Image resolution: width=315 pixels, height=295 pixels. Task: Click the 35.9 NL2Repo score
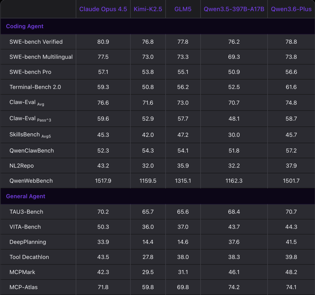point(183,166)
